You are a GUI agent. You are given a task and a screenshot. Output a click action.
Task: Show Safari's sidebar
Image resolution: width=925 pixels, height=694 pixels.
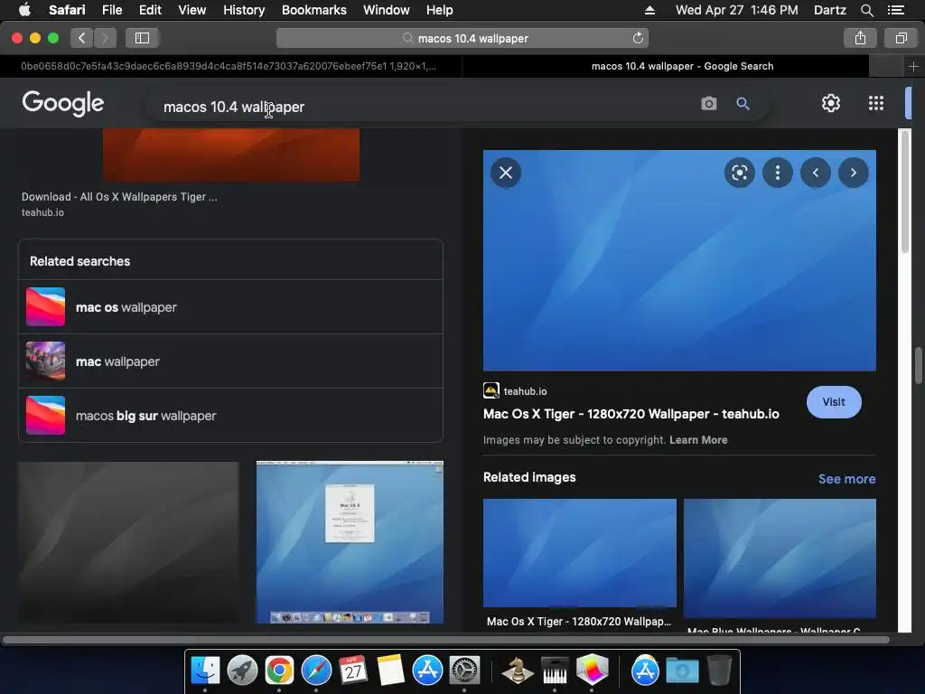(x=142, y=38)
